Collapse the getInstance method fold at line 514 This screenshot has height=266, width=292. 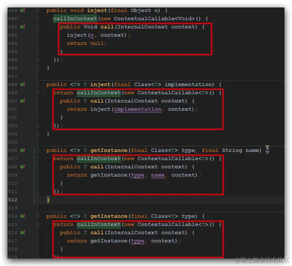(37, 216)
